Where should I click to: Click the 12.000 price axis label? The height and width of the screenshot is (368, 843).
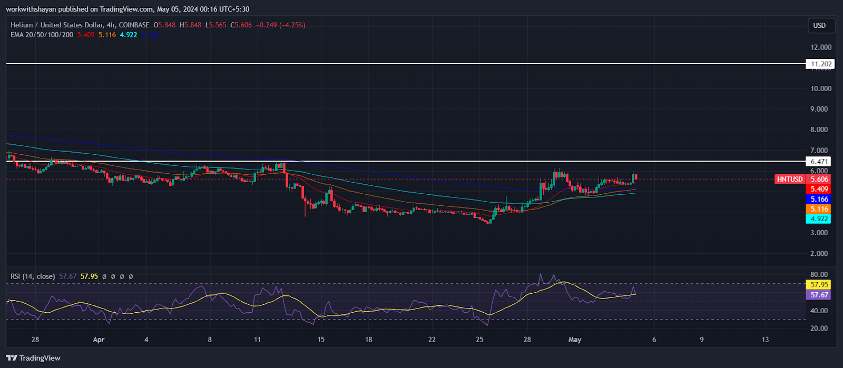coord(821,47)
